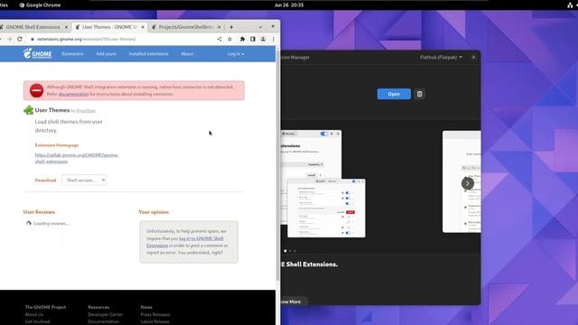578x325 pixels.
Task: Click the green puzzle icon beside User Themes
Action: [x=28, y=110]
